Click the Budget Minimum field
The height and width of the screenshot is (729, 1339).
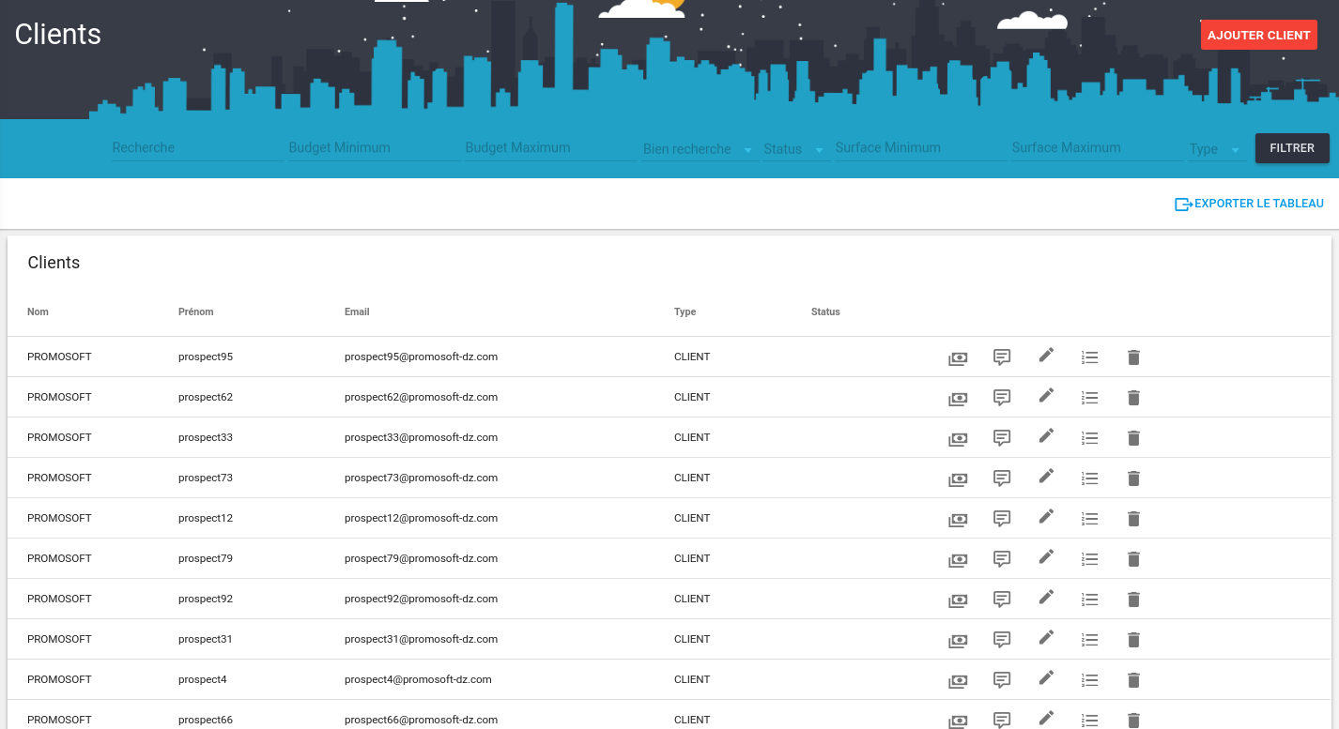click(374, 147)
